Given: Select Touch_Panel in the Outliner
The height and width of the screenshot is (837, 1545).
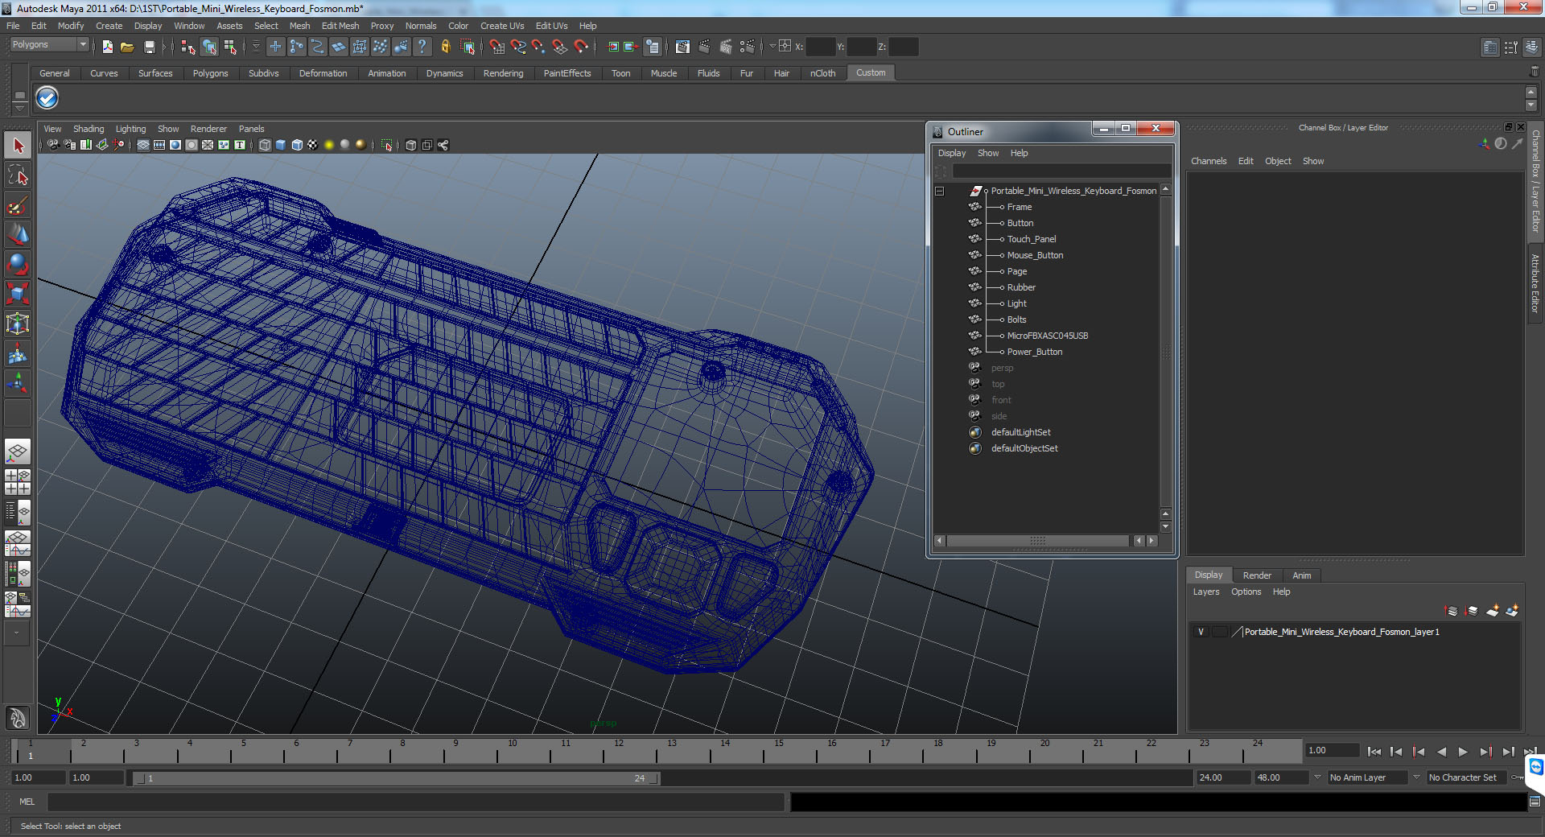Looking at the screenshot, I should [1031, 239].
